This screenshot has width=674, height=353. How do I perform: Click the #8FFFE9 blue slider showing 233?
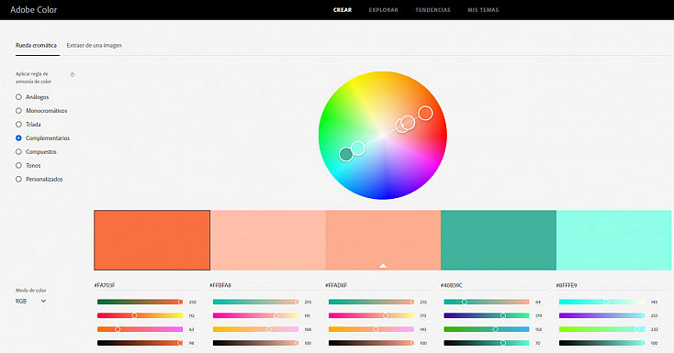click(x=602, y=329)
